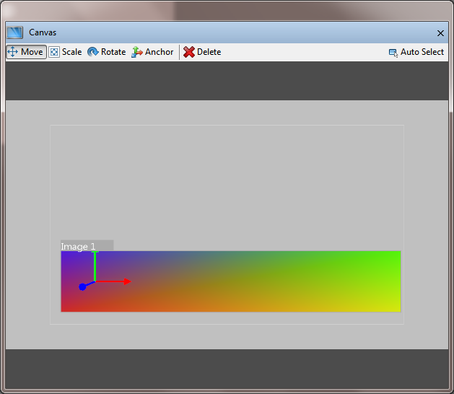Click the red bottom-left corner of gradient image

pyautogui.click(x=65, y=307)
